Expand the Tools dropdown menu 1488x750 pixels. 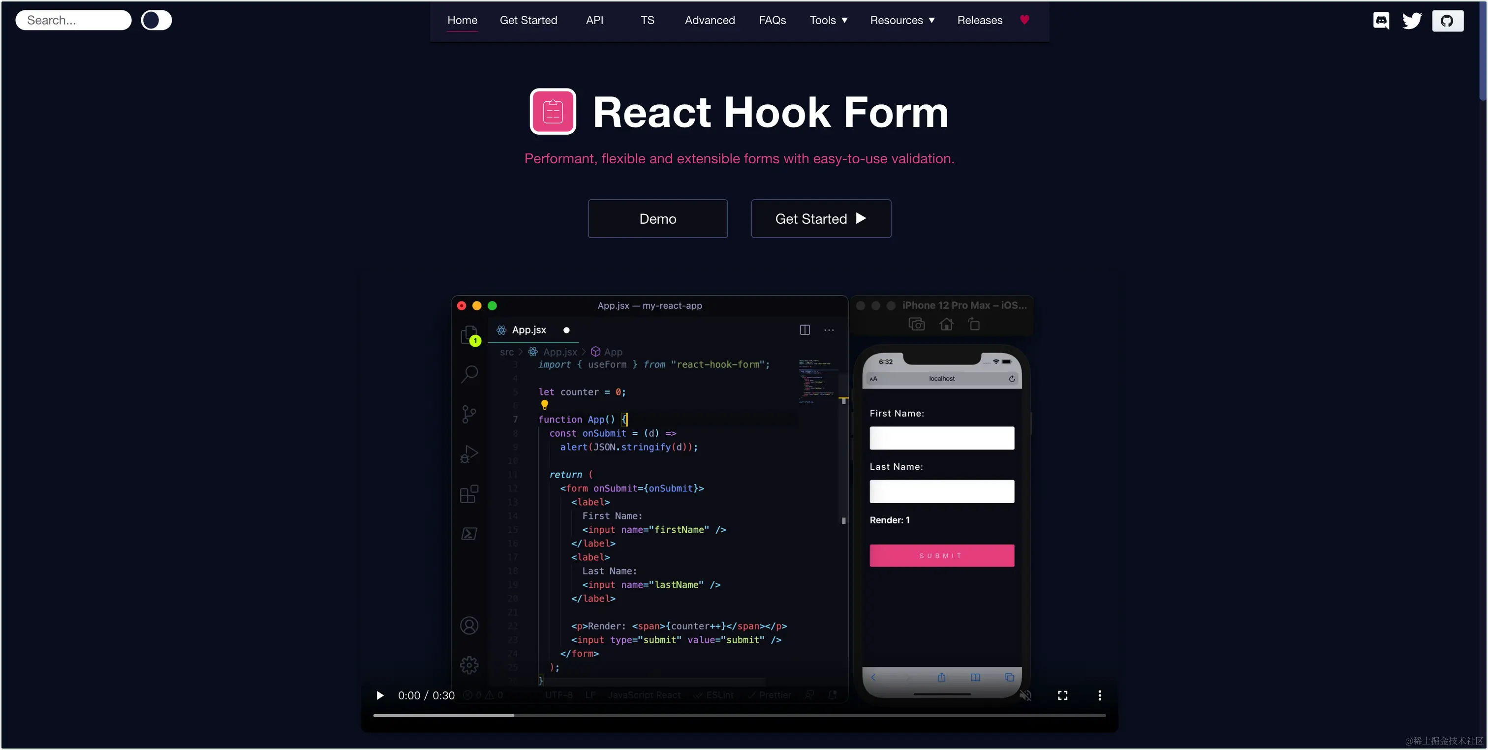click(x=828, y=20)
